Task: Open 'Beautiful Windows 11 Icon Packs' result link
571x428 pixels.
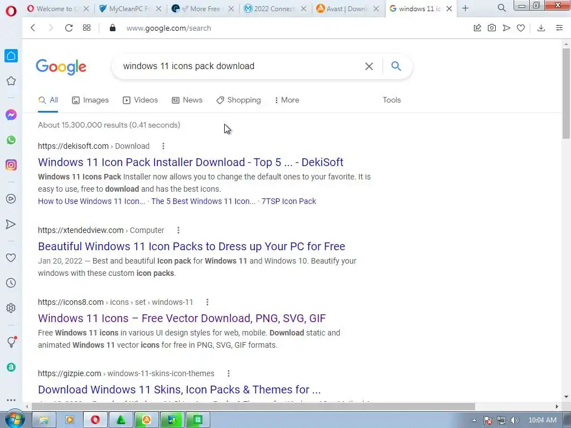Action: [192, 246]
